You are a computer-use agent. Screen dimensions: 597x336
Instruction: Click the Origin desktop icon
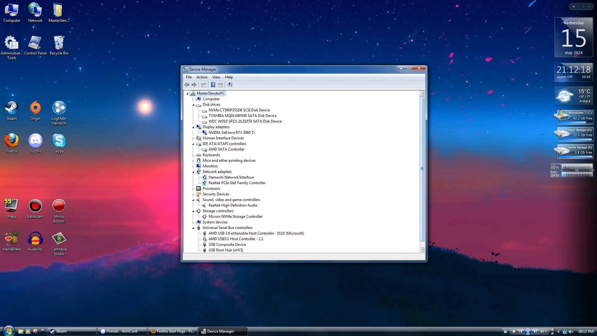tap(35, 111)
